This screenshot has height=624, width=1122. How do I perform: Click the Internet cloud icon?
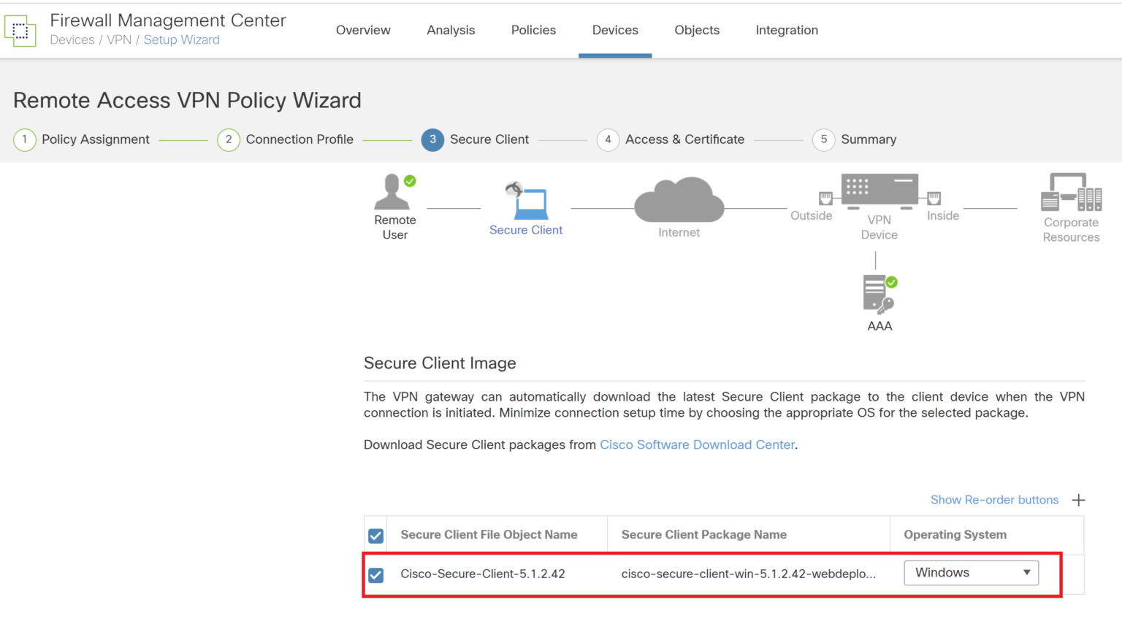coord(679,199)
